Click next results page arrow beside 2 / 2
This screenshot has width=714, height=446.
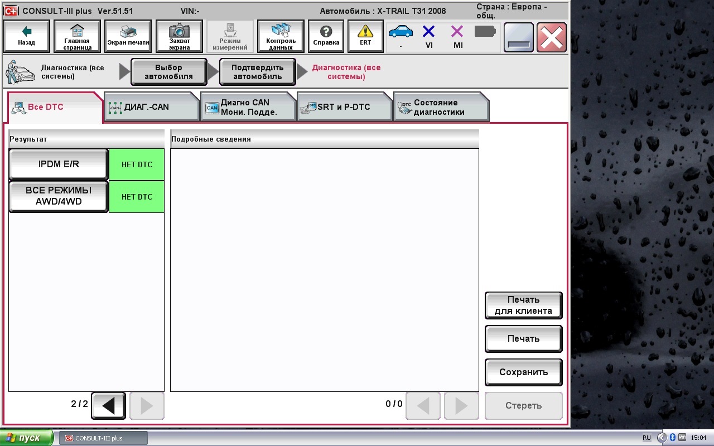(147, 406)
